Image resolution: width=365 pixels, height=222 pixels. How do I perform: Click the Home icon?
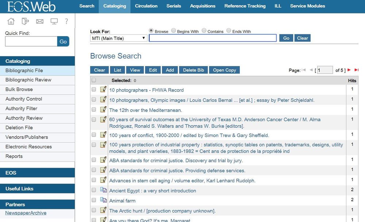[x=11, y=21]
